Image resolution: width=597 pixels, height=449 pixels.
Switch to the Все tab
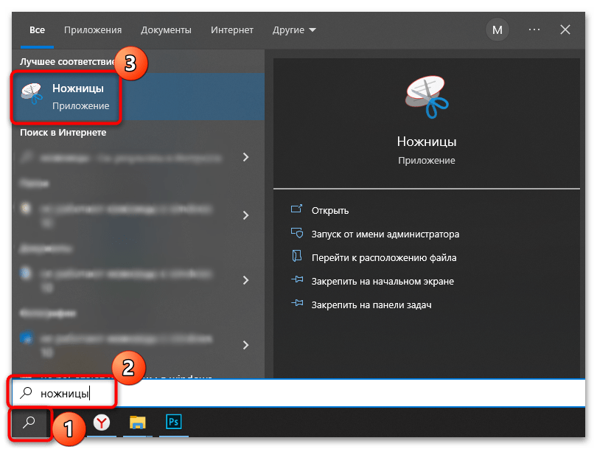(38, 30)
